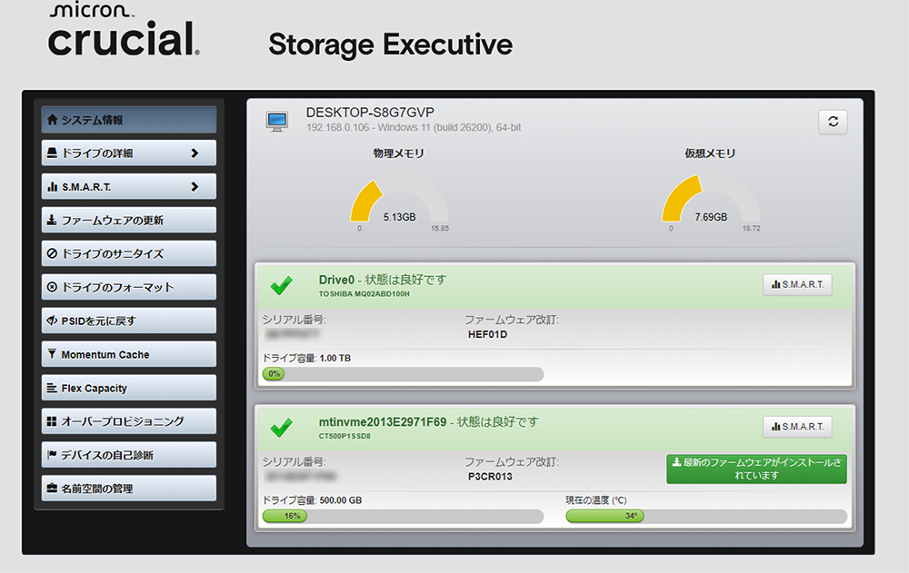Open 名前空間の管理 menu item
The image size is (909, 573).
(x=128, y=489)
